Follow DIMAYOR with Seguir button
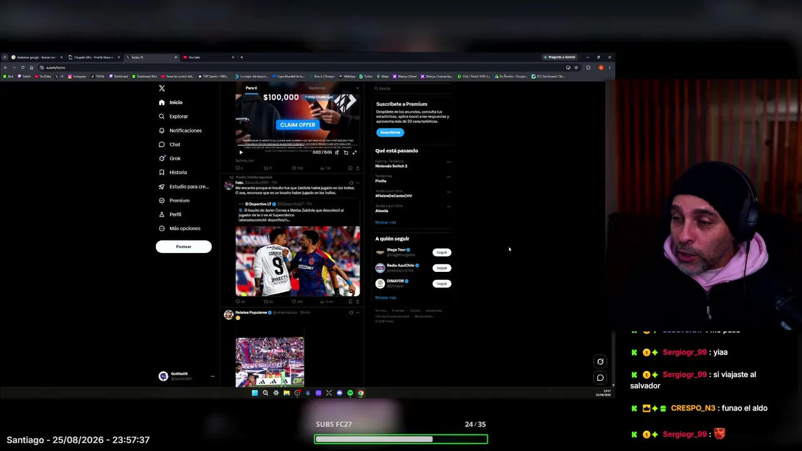 [x=442, y=284]
